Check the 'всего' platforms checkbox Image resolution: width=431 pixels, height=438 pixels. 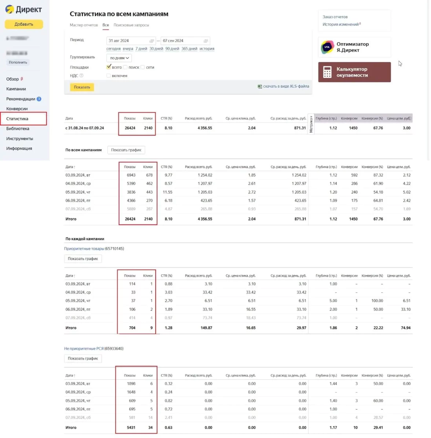pyautogui.click(x=108, y=67)
